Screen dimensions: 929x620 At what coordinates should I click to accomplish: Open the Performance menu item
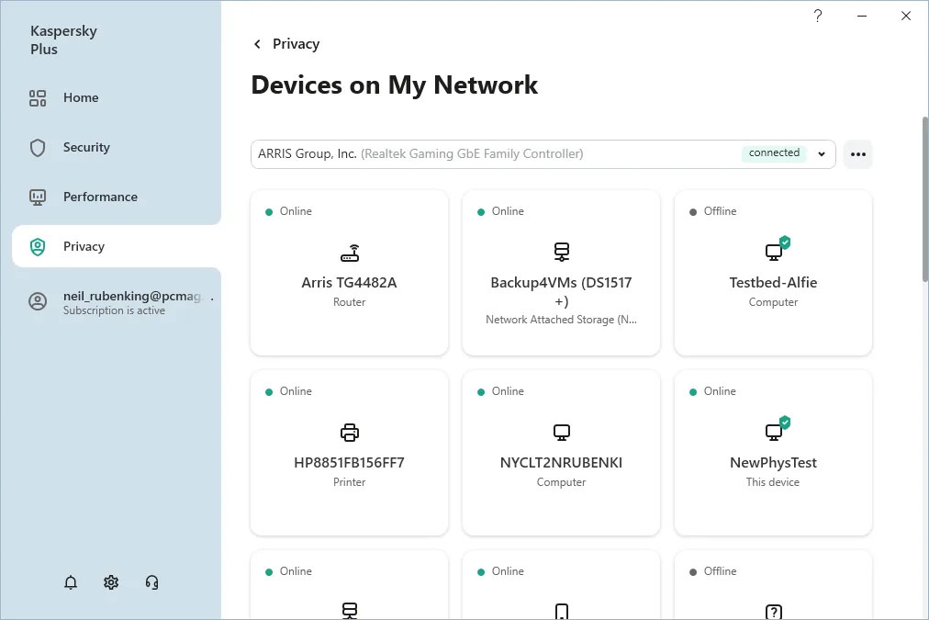point(116,197)
